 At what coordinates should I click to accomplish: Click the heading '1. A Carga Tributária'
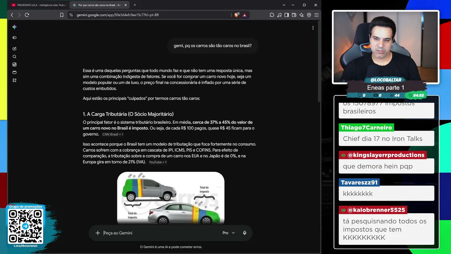128,114
